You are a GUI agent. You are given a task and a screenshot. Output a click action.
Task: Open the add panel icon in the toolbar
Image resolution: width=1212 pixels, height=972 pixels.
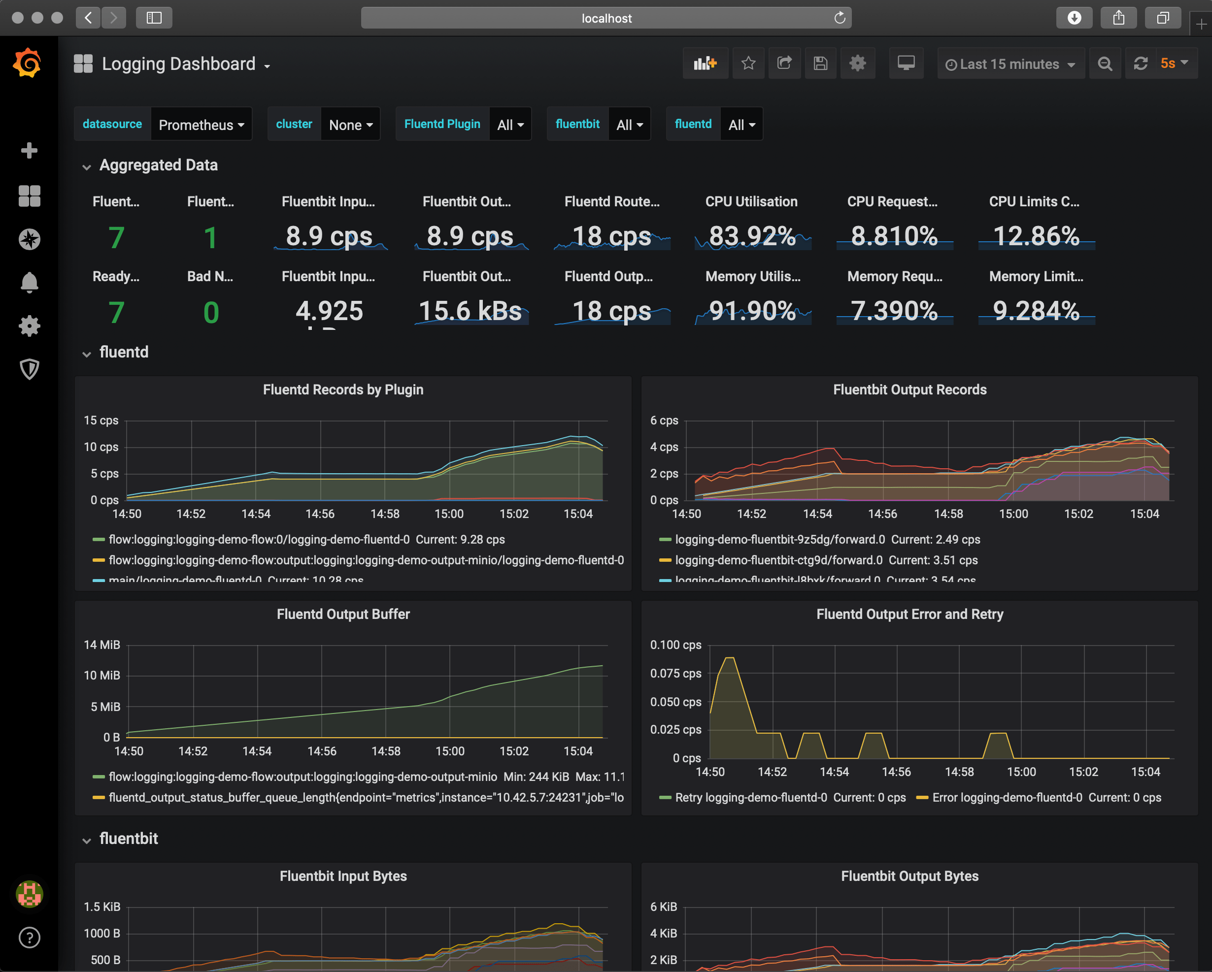(705, 64)
